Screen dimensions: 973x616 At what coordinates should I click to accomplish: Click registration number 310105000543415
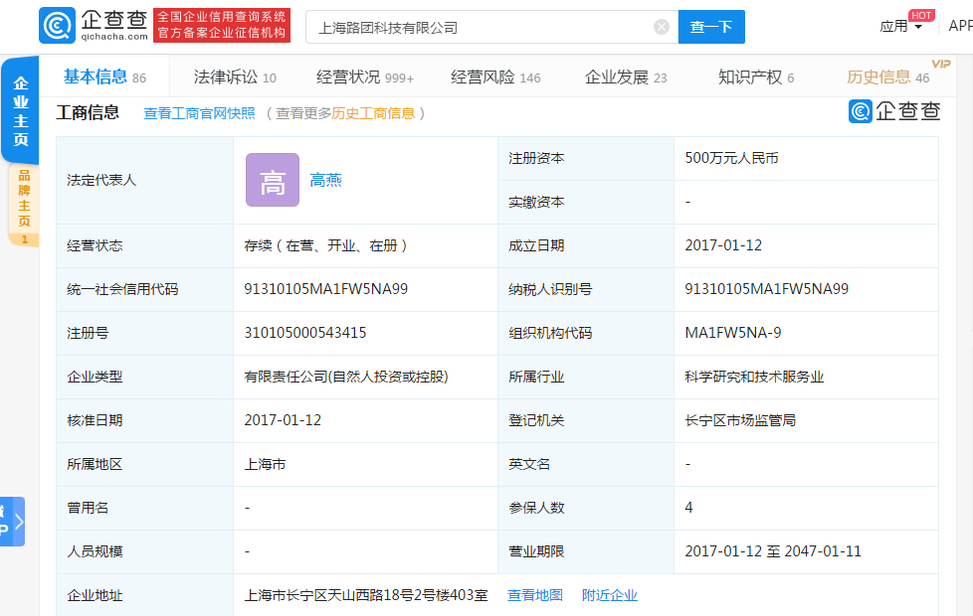point(305,333)
